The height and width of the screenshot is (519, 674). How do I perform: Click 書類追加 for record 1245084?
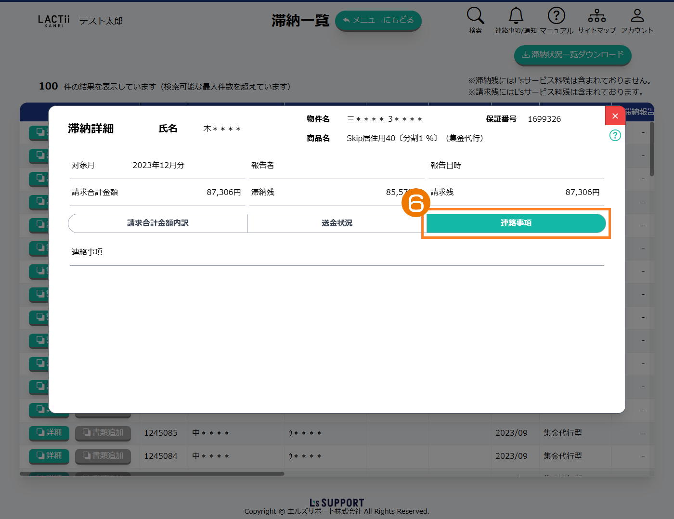click(x=103, y=456)
